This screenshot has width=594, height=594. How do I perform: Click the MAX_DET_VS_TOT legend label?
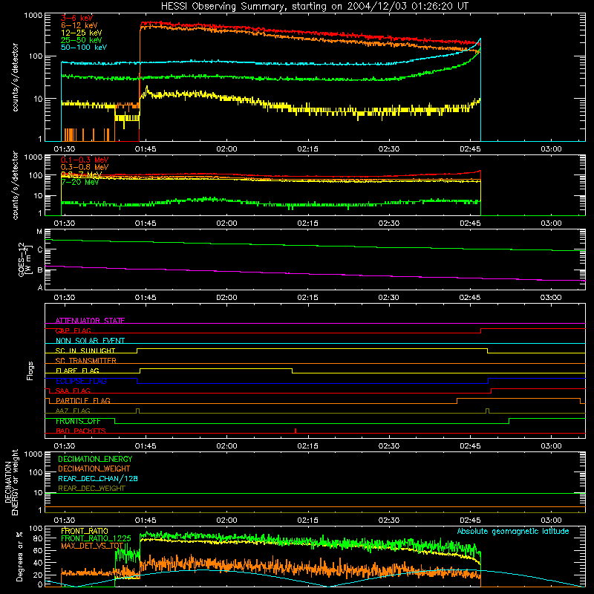92,546
